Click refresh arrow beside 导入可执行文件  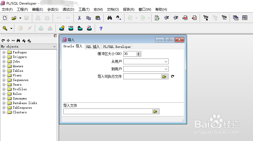[x=173, y=76]
